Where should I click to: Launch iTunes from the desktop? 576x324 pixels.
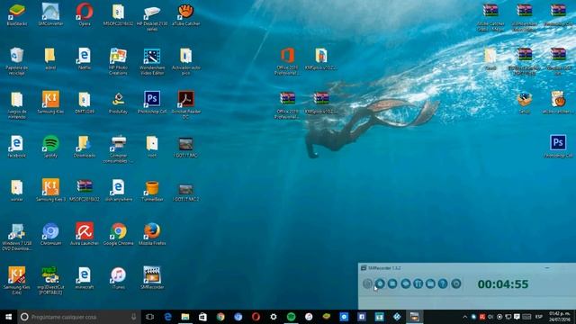click(118, 278)
